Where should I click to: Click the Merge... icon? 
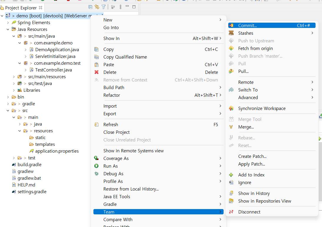(x=231, y=127)
